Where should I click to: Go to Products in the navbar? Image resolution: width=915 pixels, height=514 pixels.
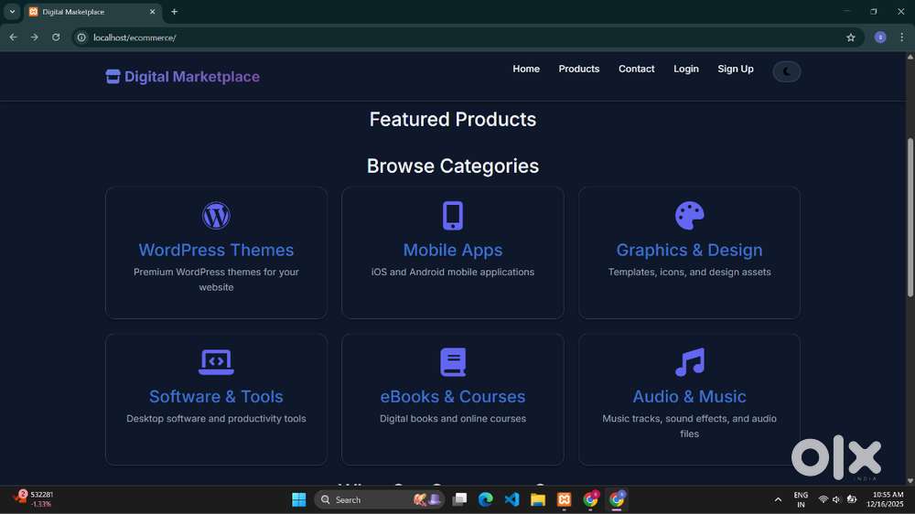pos(579,69)
